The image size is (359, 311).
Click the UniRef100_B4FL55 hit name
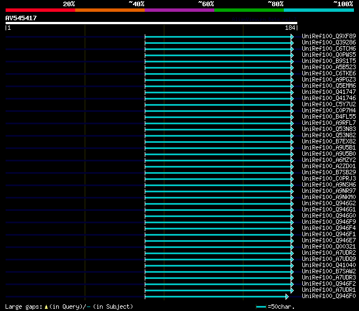tap(329, 117)
